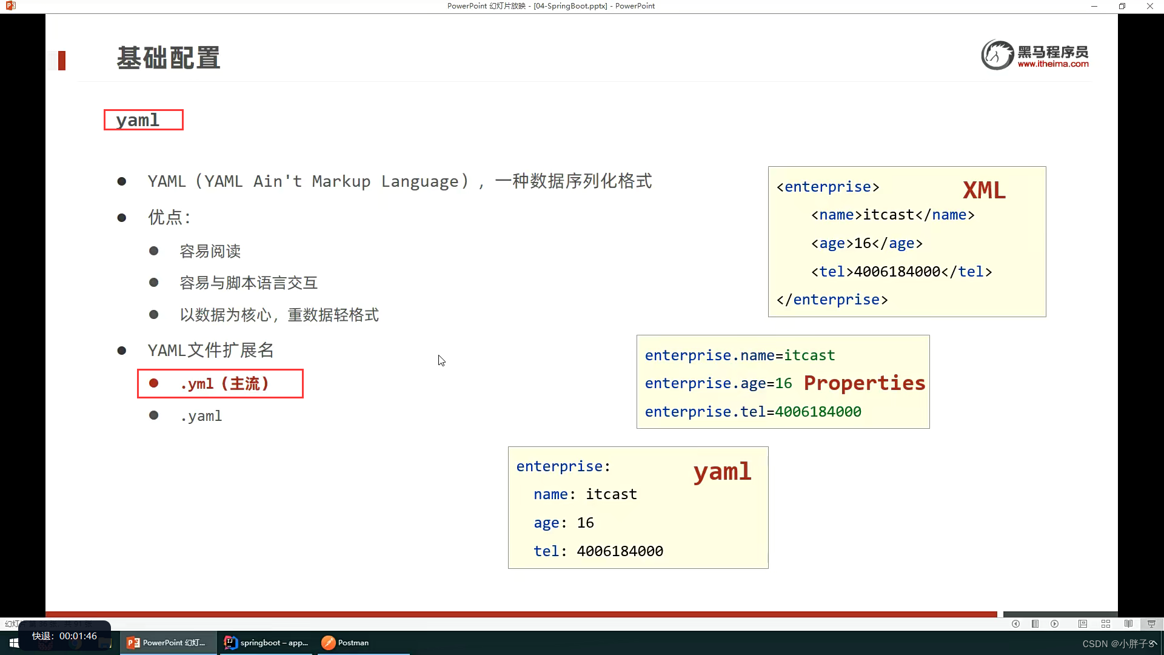Go to the previous slide arrow icon
1164x655 pixels.
tap(1015, 623)
